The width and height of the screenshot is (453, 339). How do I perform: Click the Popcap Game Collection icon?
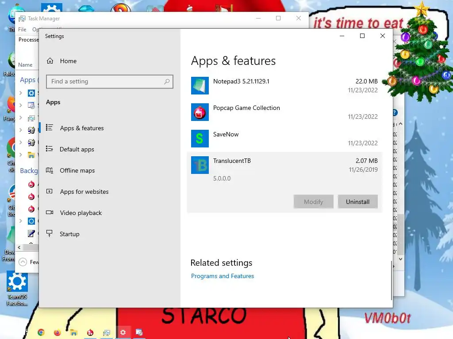pos(200,112)
